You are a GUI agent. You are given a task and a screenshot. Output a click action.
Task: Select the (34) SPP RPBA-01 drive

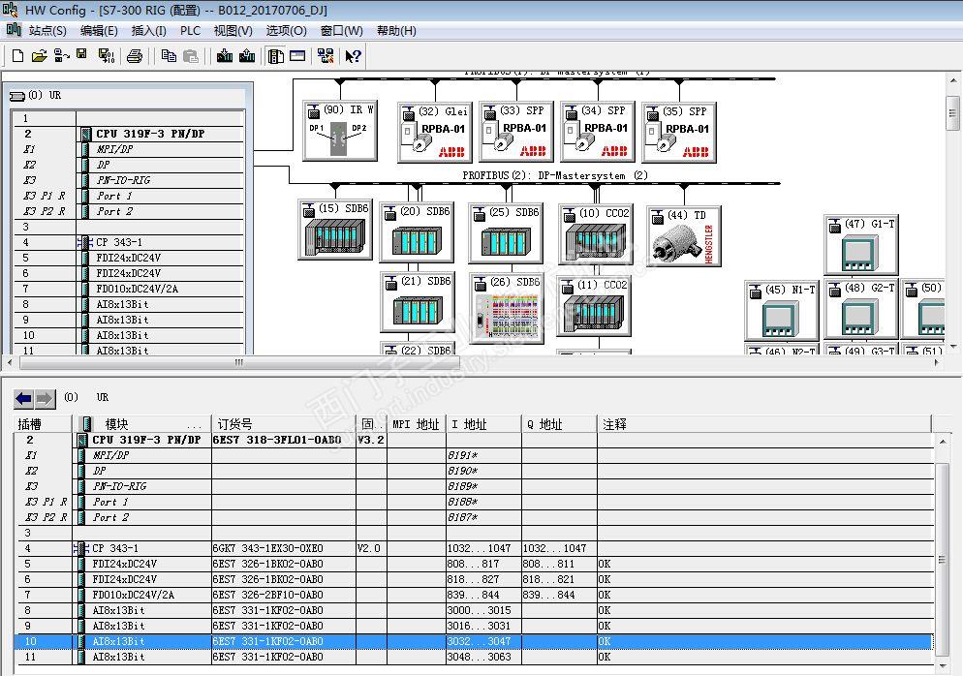[x=597, y=132]
